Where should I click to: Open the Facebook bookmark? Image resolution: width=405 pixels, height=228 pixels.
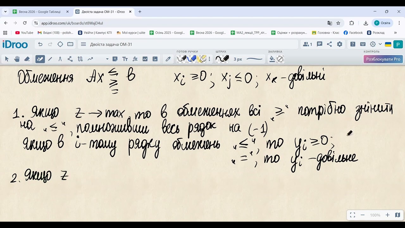(353, 33)
